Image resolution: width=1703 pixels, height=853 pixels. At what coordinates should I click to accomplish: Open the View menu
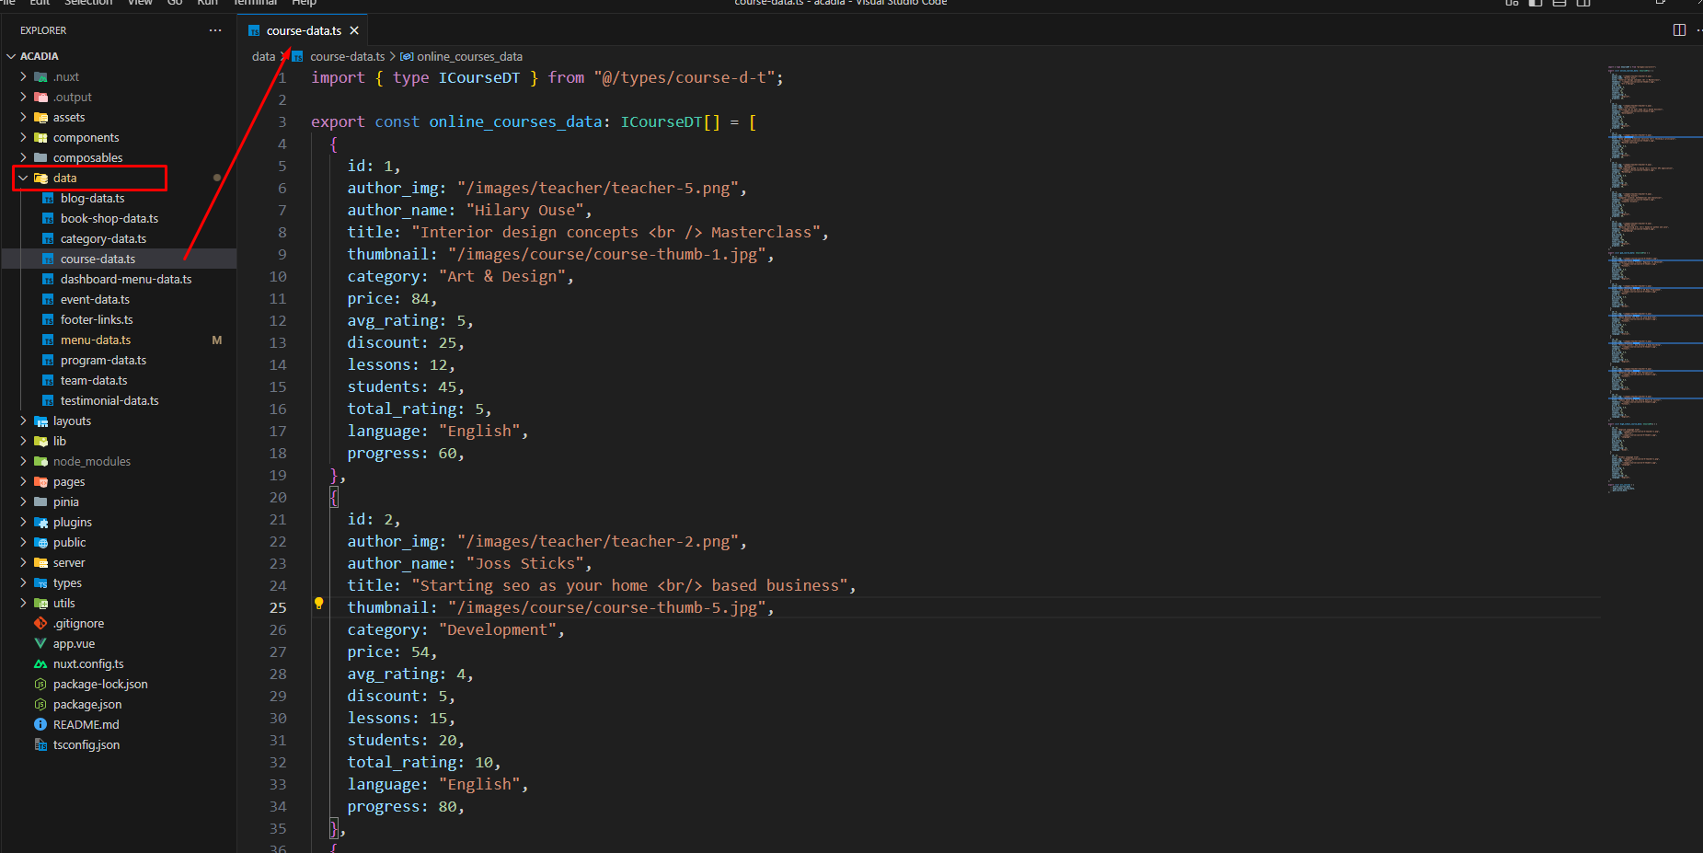[x=140, y=3]
